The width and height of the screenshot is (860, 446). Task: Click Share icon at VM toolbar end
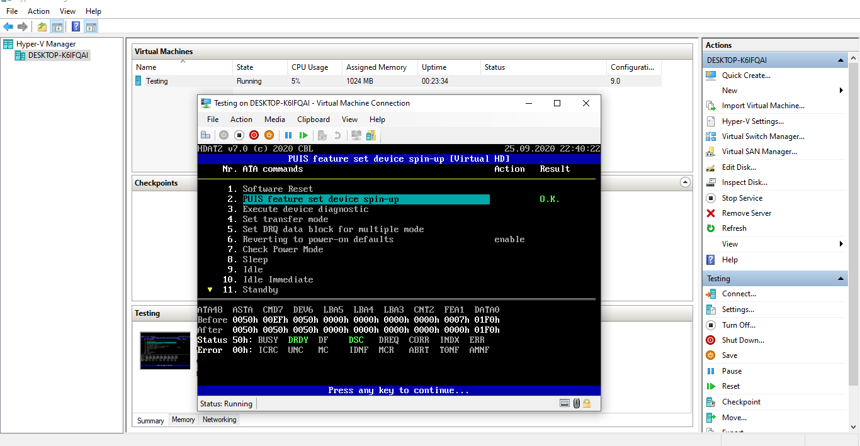[371, 135]
